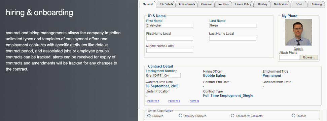Open the Form W-4 link
The height and width of the screenshot is (121, 327).
tap(153, 101)
